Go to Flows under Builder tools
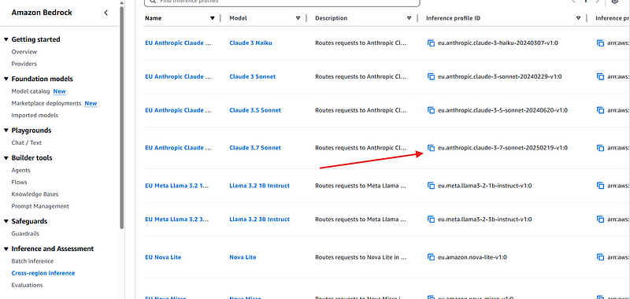The width and height of the screenshot is (630, 299). click(x=19, y=183)
